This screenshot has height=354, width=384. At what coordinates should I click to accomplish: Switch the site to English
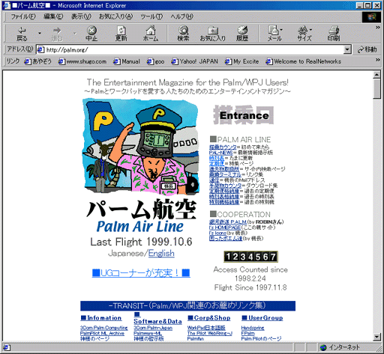tap(161, 253)
